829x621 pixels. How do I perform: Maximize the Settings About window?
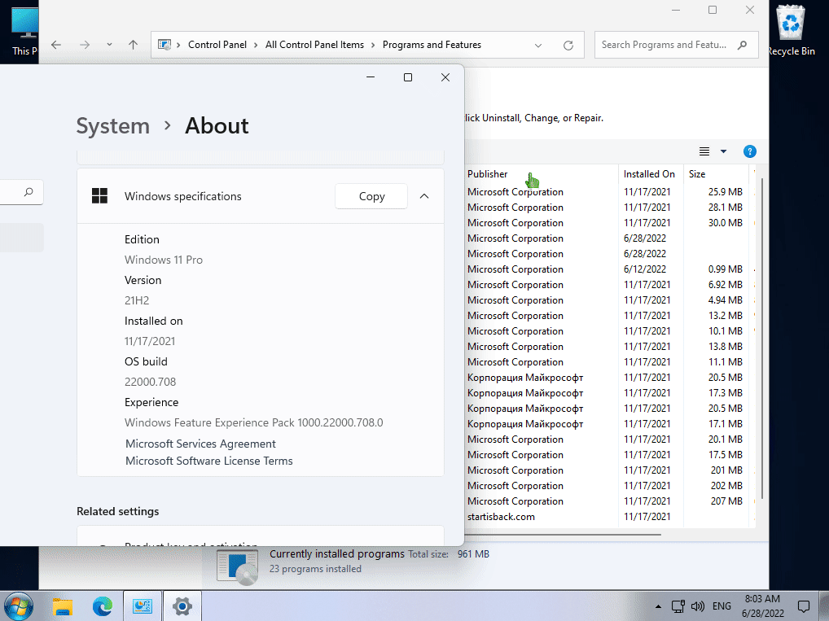[x=408, y=77]
